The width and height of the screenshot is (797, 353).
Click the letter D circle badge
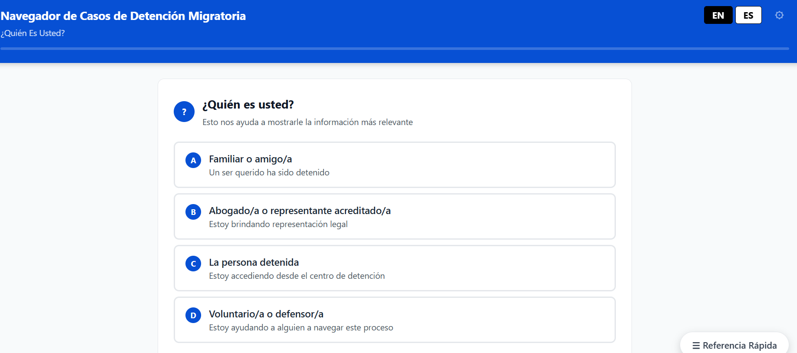(x=193, y=315)
